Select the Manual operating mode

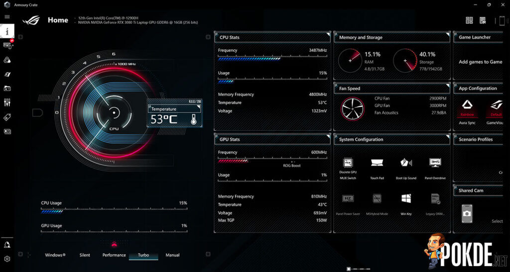[173, 255]
